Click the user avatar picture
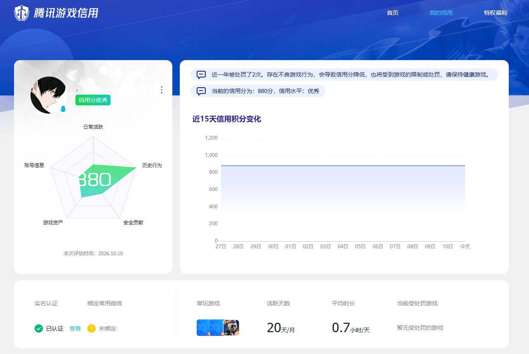 coord(49,95)
